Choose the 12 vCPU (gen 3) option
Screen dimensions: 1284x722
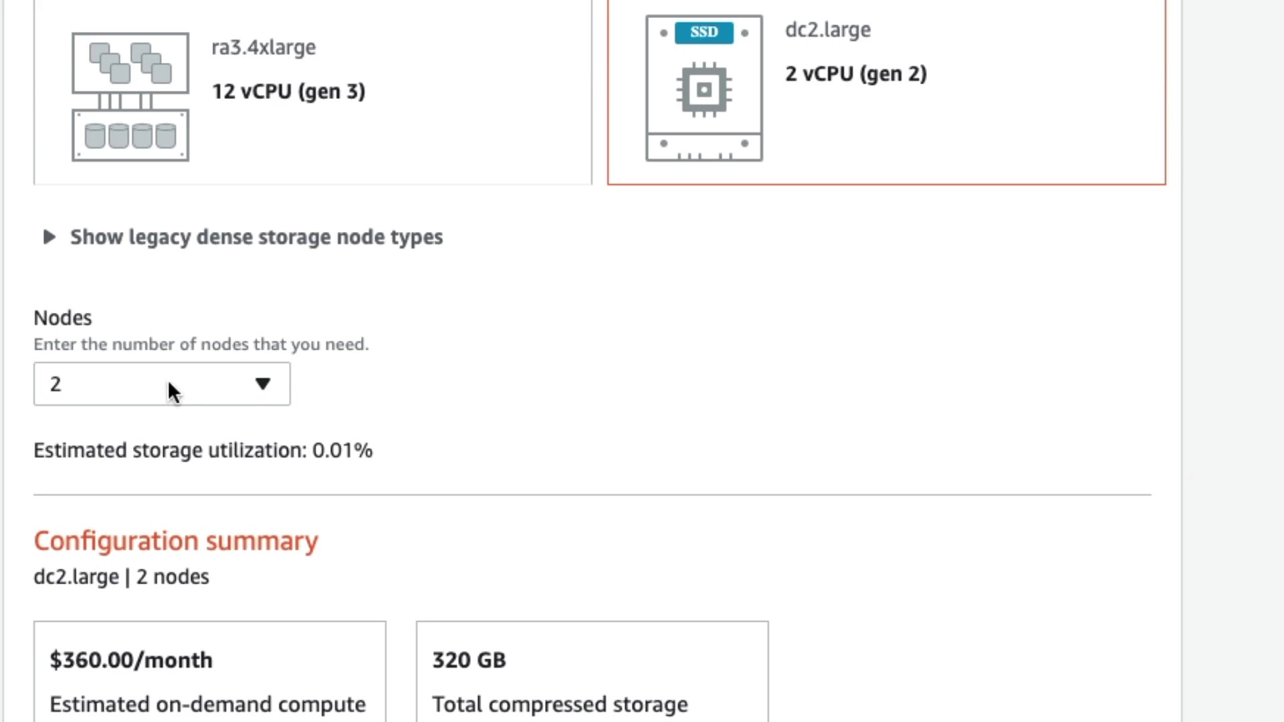tap(288, 92)
